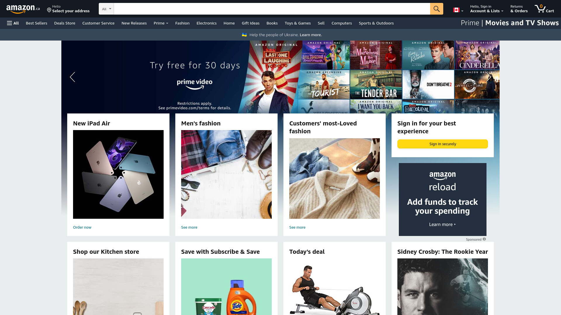Show next carousel slide arrow

tap(489, 77)
